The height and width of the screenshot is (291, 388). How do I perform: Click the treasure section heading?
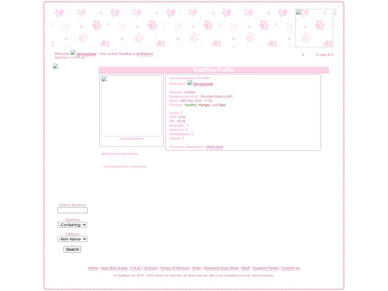(125, 167)
